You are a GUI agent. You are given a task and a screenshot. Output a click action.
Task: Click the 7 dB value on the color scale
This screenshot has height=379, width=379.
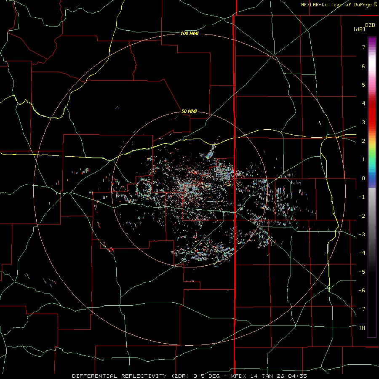click(363, 47)
